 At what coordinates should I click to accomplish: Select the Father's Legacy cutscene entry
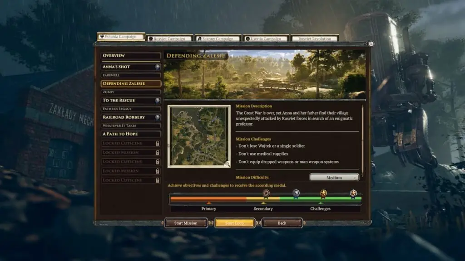click(131, 109)
